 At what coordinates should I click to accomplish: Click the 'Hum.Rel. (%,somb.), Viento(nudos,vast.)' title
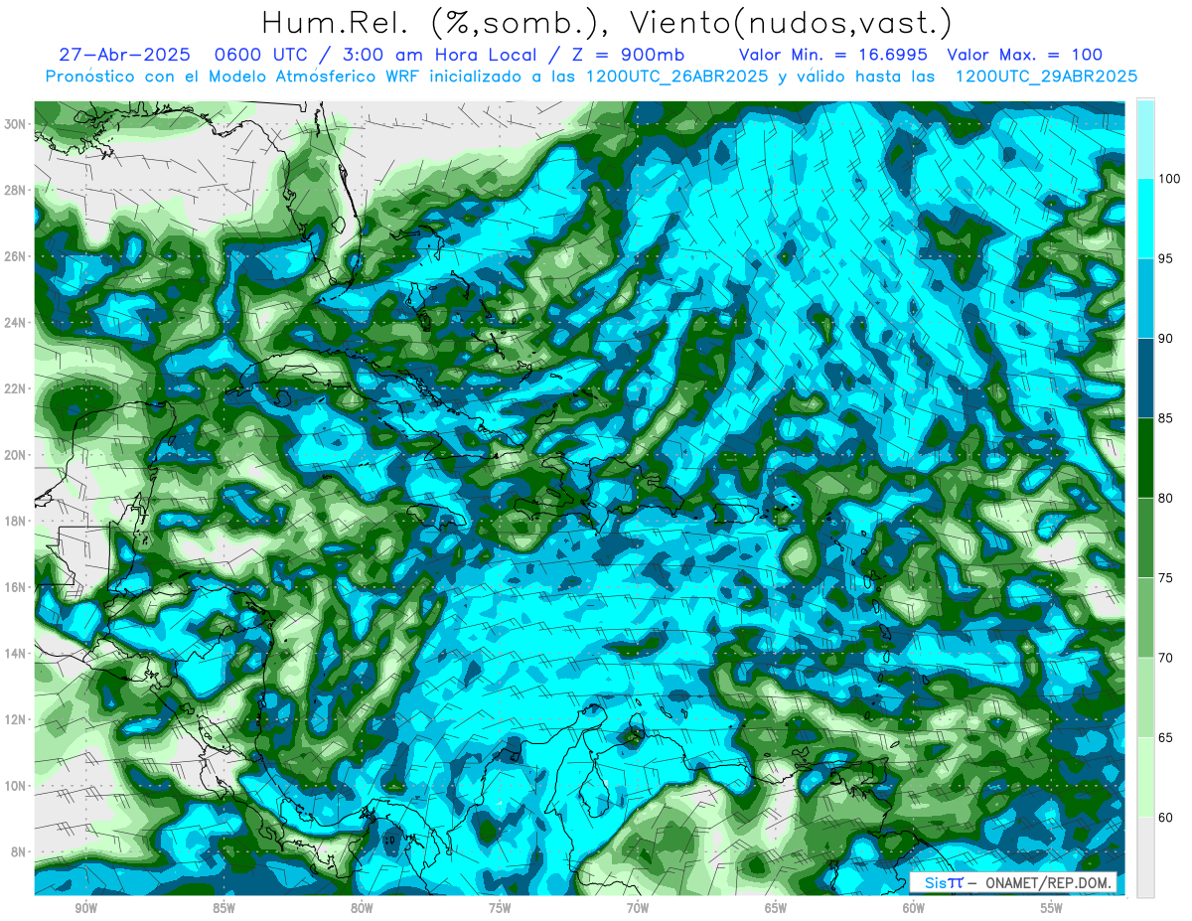pyautogui.click(x=606, y=22)
